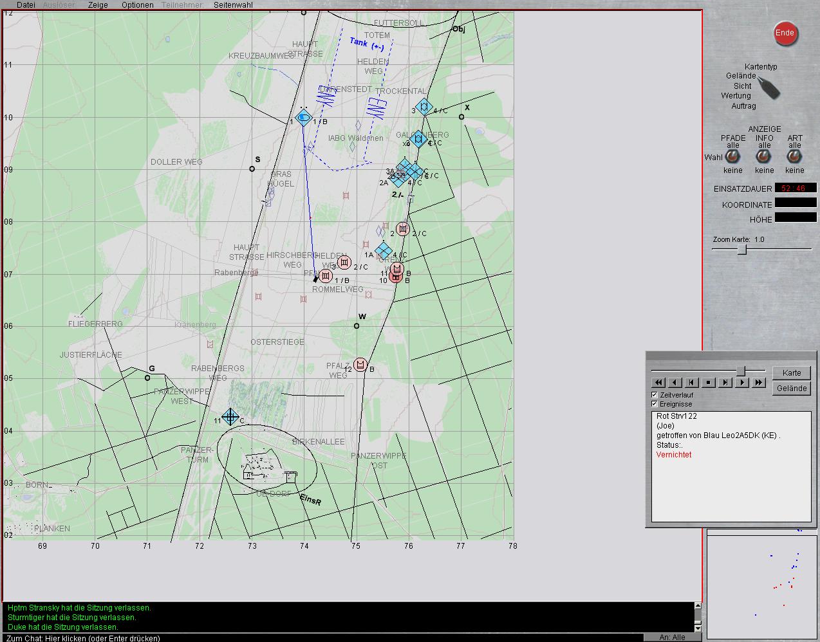Click the blue crosshair unit 11 C
The height and width of the screenshot is (642, 820).
[230, 417]
